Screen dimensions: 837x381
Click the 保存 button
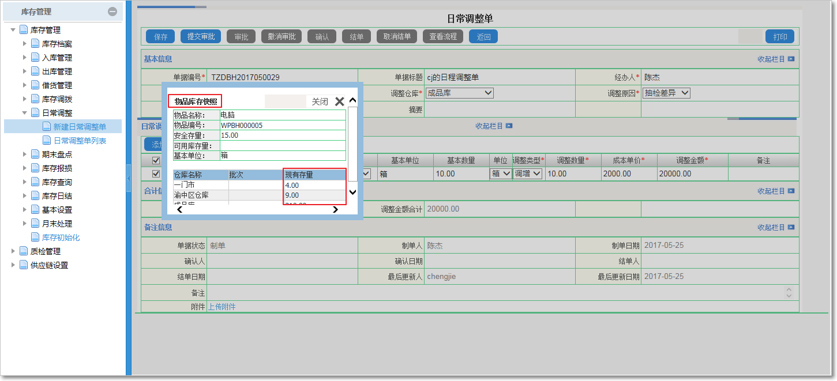pyautogui.click(x=160, y=37)
